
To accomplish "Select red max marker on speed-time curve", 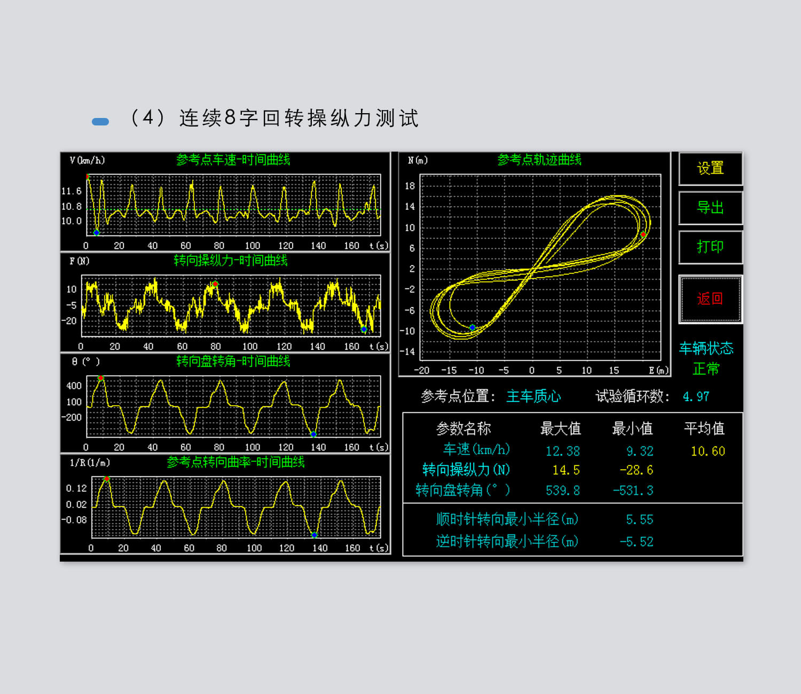I will [x=88, y=176].
